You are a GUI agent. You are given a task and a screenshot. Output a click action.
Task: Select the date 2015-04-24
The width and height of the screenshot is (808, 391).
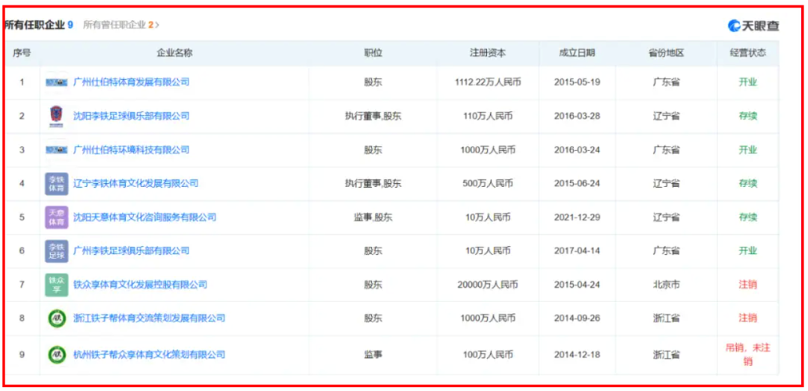click(577, 285)
